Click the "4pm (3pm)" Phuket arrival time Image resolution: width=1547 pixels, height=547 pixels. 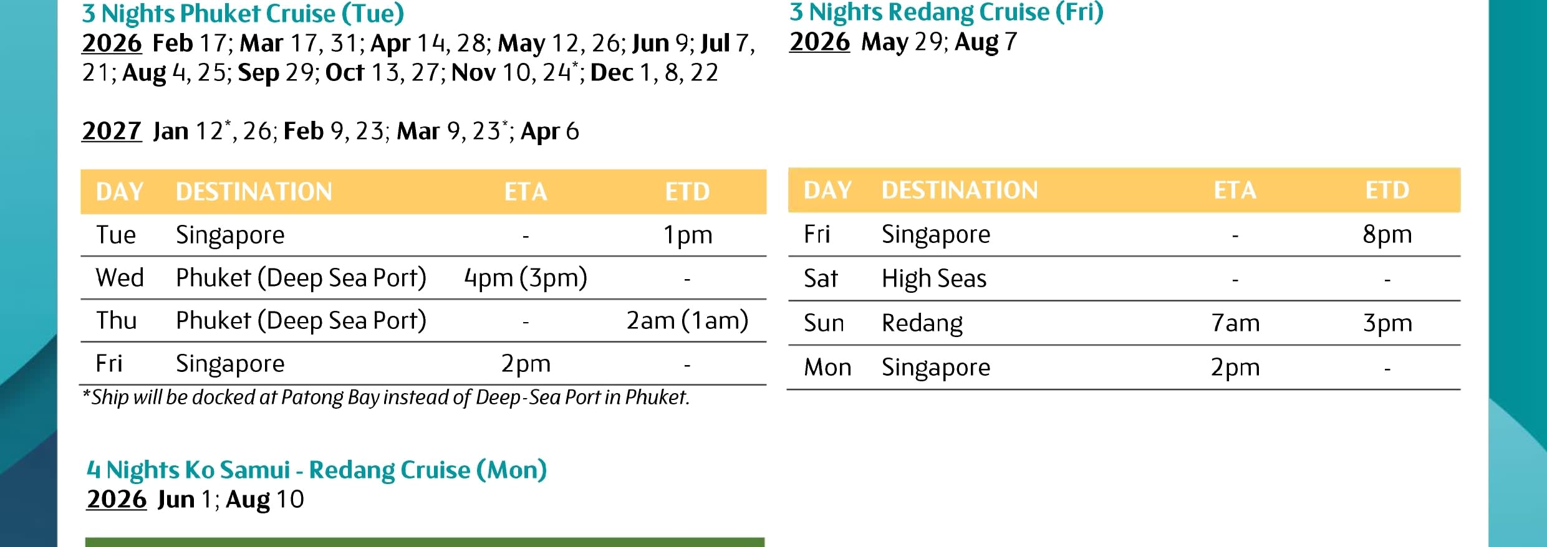(x=525, y=278)
